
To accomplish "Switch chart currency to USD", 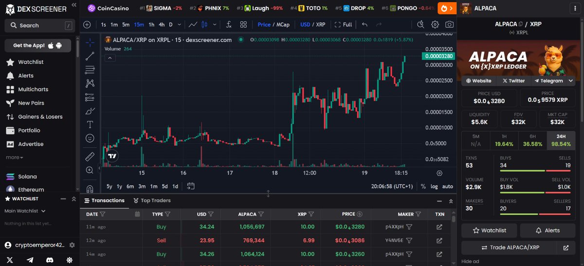I will pos(305,24).
